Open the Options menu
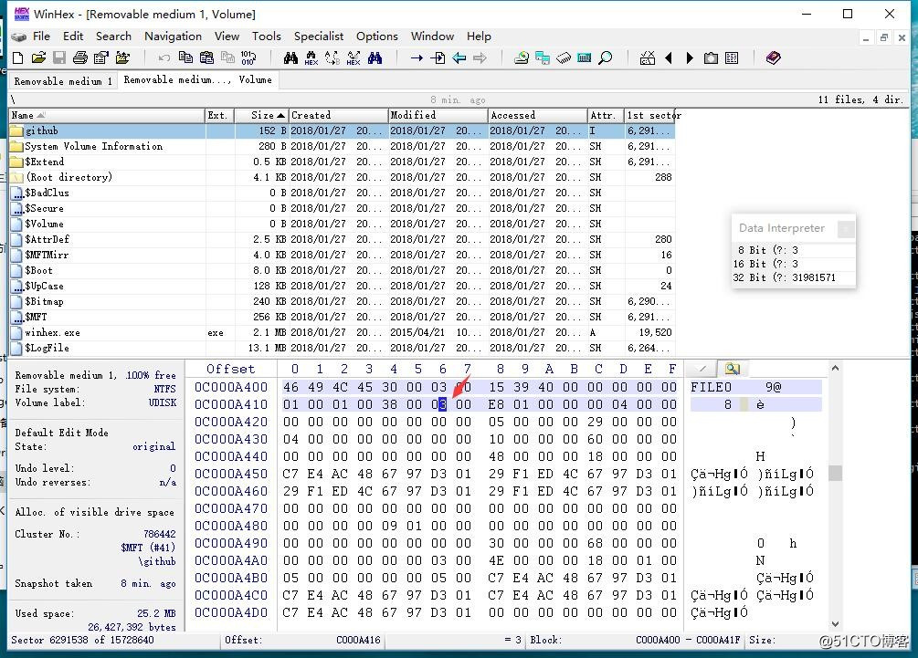918x658 pixels. point(377,37)
